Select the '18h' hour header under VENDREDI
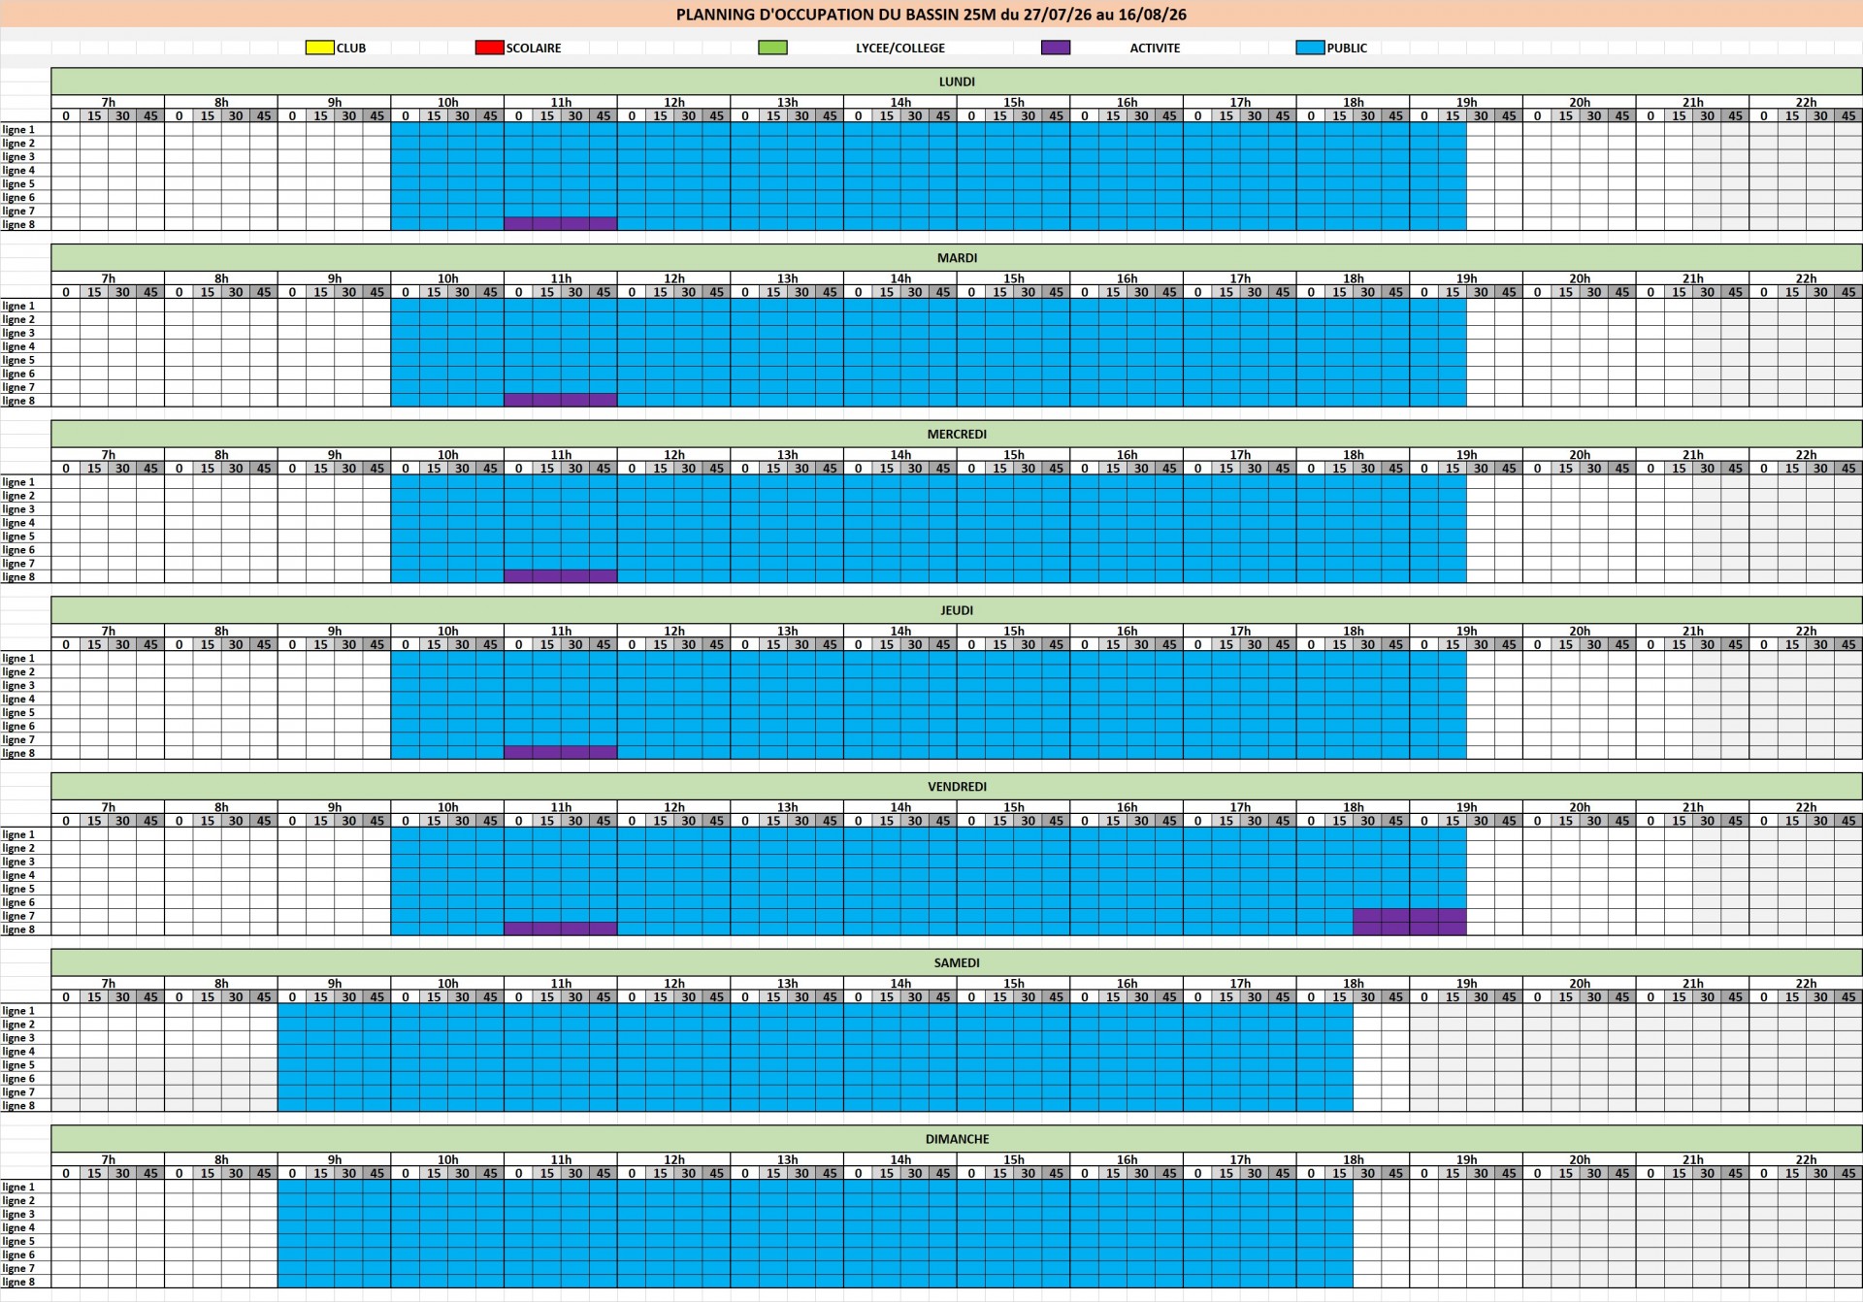 [1354, 807]
